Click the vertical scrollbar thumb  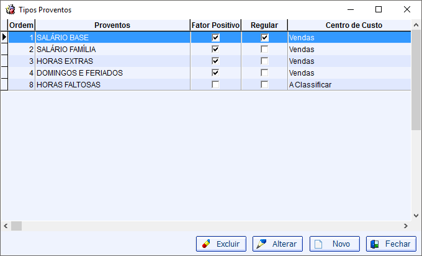(416, 81)
